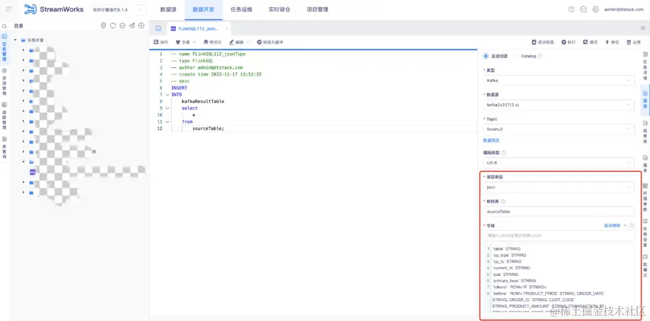Open the 编辑 edit dropdown in toolbar

tap(239, 42)
